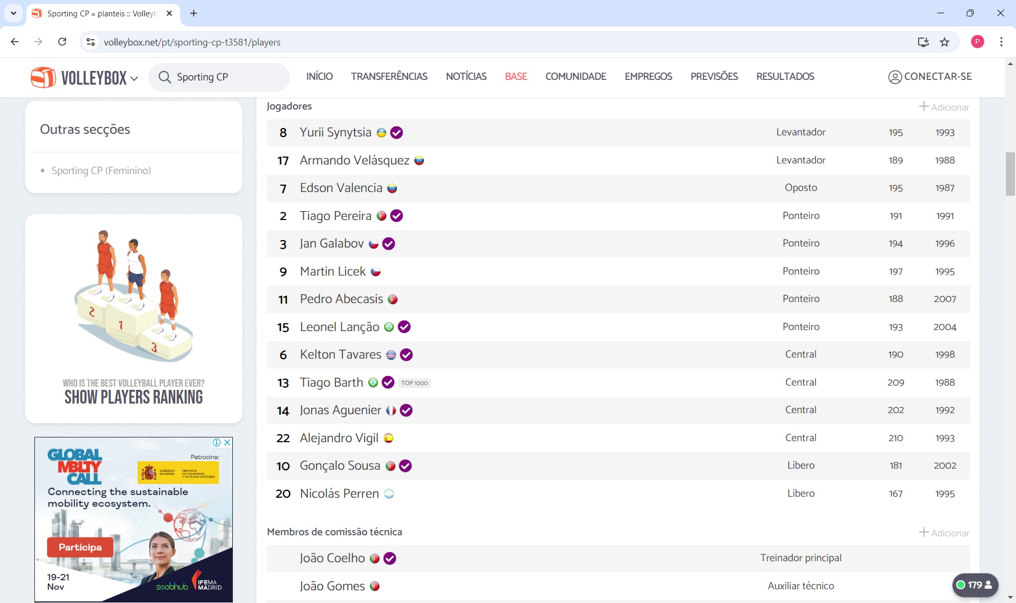Viewport: 1016px width, 603px height.
Task: Click Yurii Synytsia's Ukraine flag icon
Action: pyautogui.click(x=381, y=133)
